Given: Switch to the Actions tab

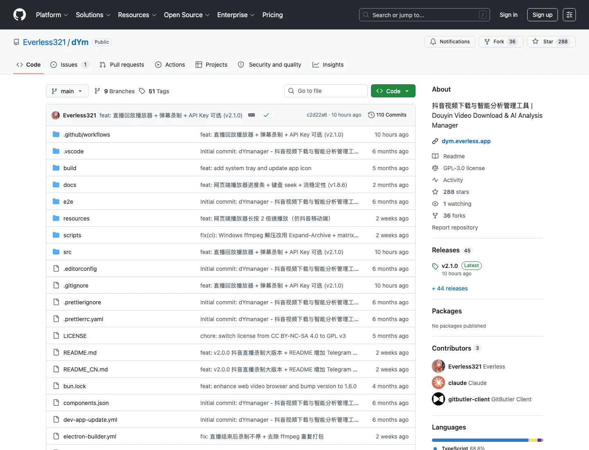Looking at the screenshot, I should pyautogui.click(x=170, y=65).
